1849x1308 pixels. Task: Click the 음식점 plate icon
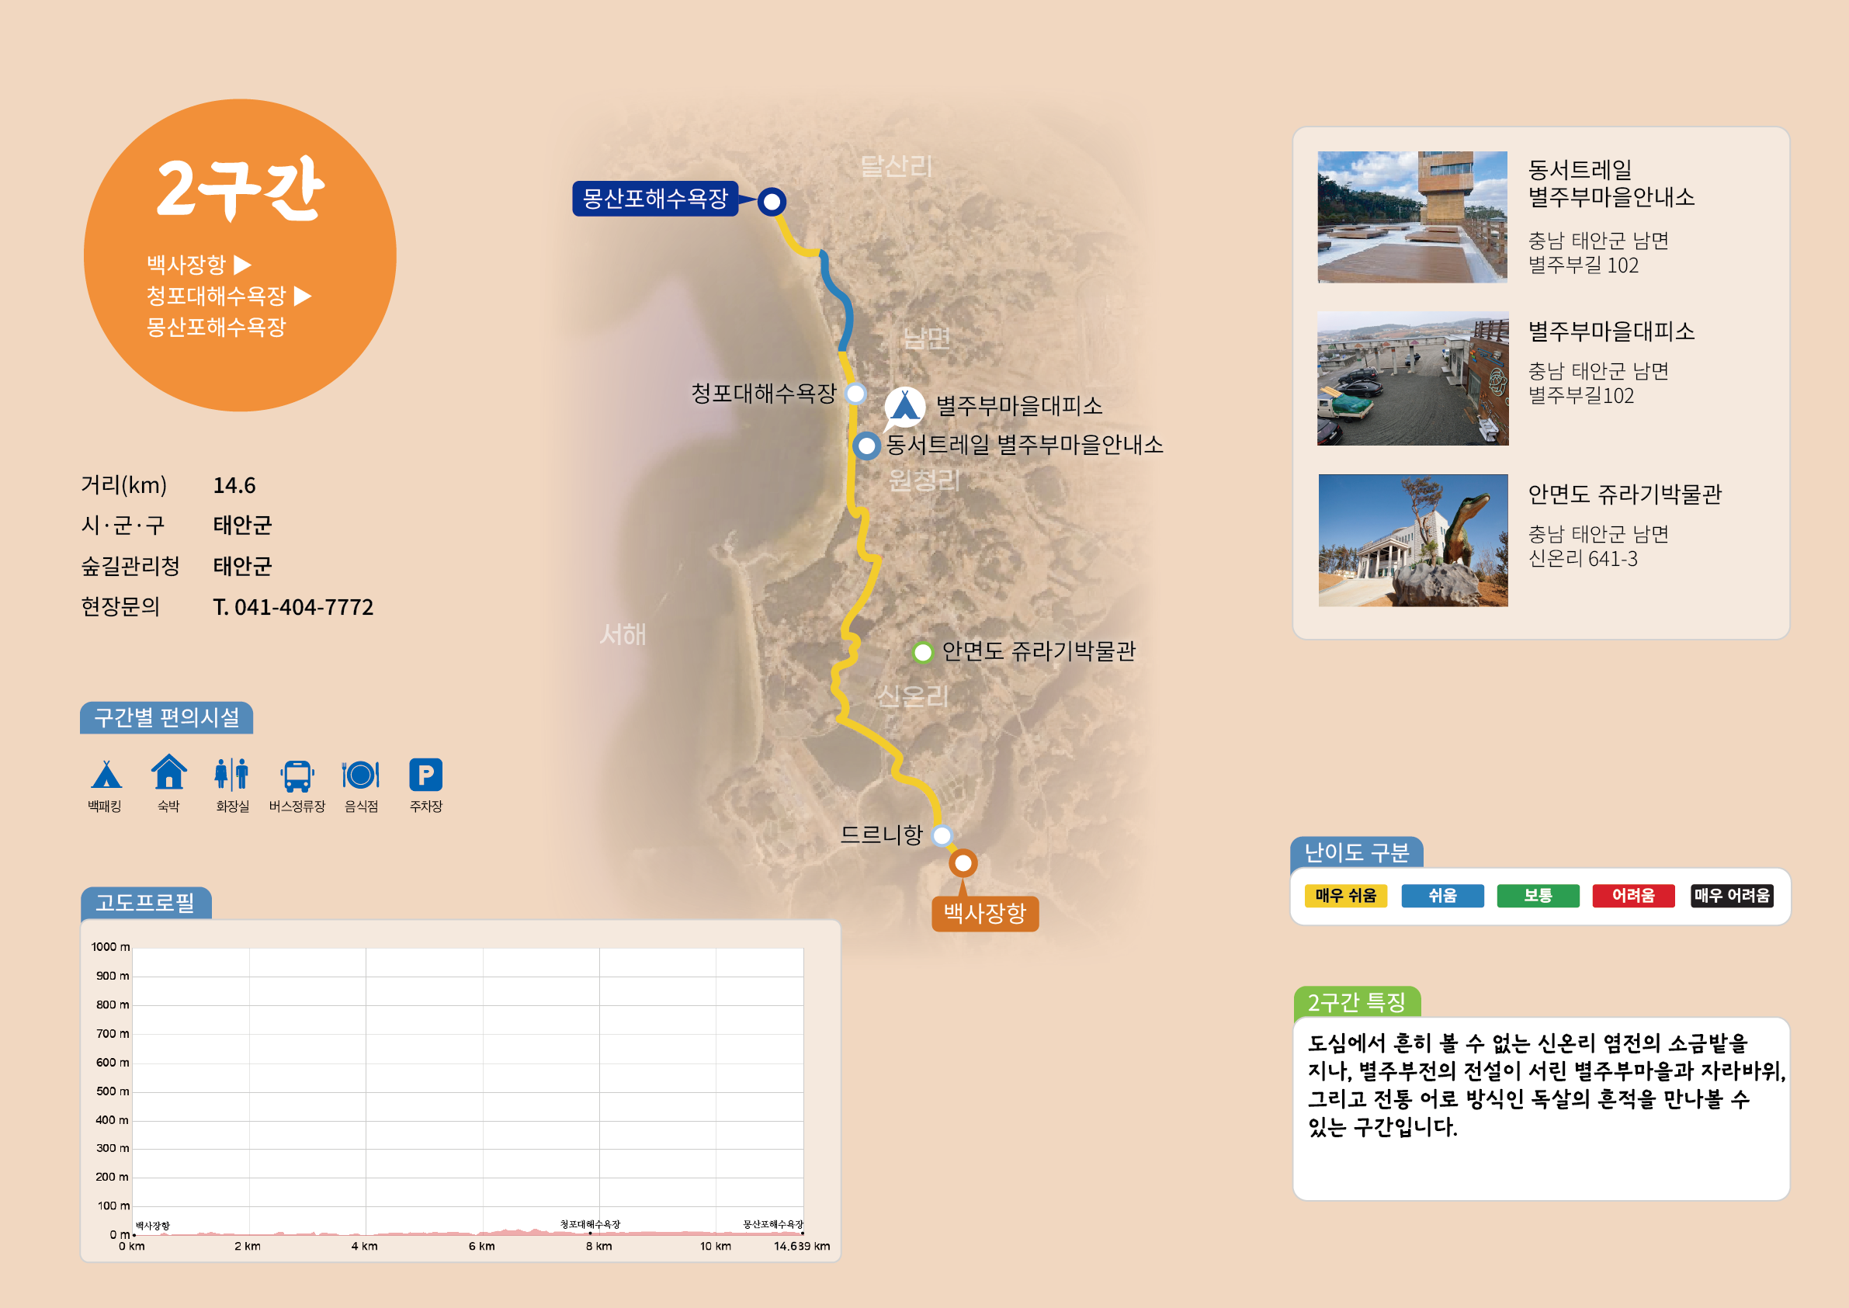click(361, 775)
